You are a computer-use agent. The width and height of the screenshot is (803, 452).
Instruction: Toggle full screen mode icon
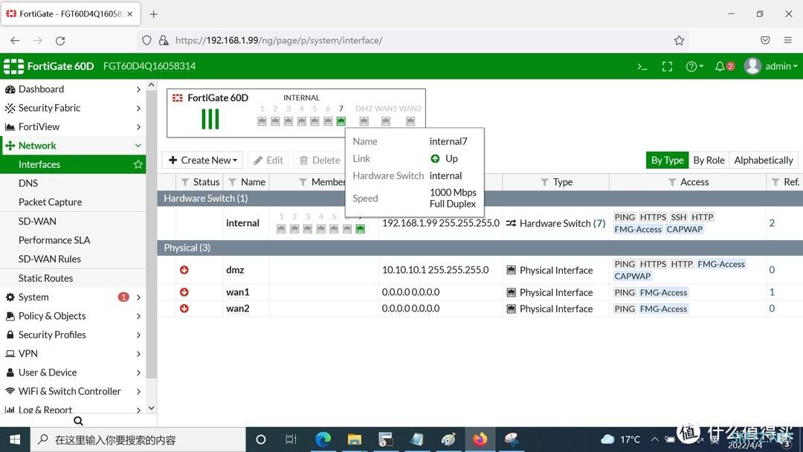coord(667,67)
